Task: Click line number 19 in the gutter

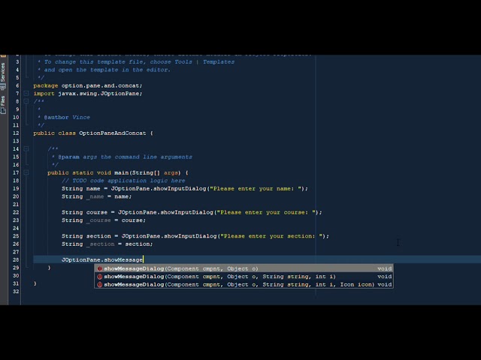Action: coord(16,188)
